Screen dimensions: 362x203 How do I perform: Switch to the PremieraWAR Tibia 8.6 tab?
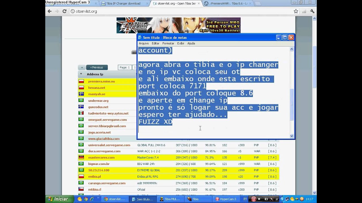[x=229, y=3]
